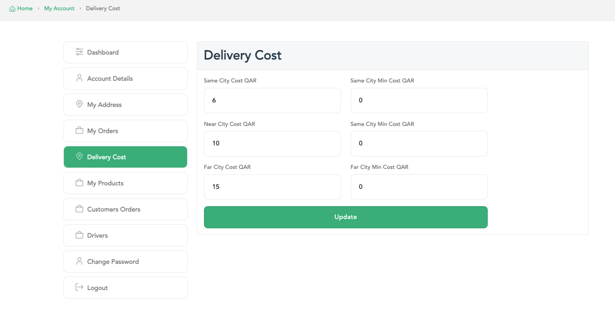Follow the Home breadcrumb link
Screen dimensions: 615x313
point(25,8)
